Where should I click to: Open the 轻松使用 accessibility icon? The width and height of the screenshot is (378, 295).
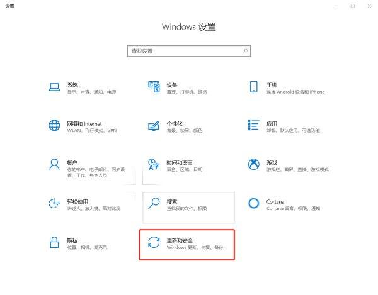click(54, 203)
